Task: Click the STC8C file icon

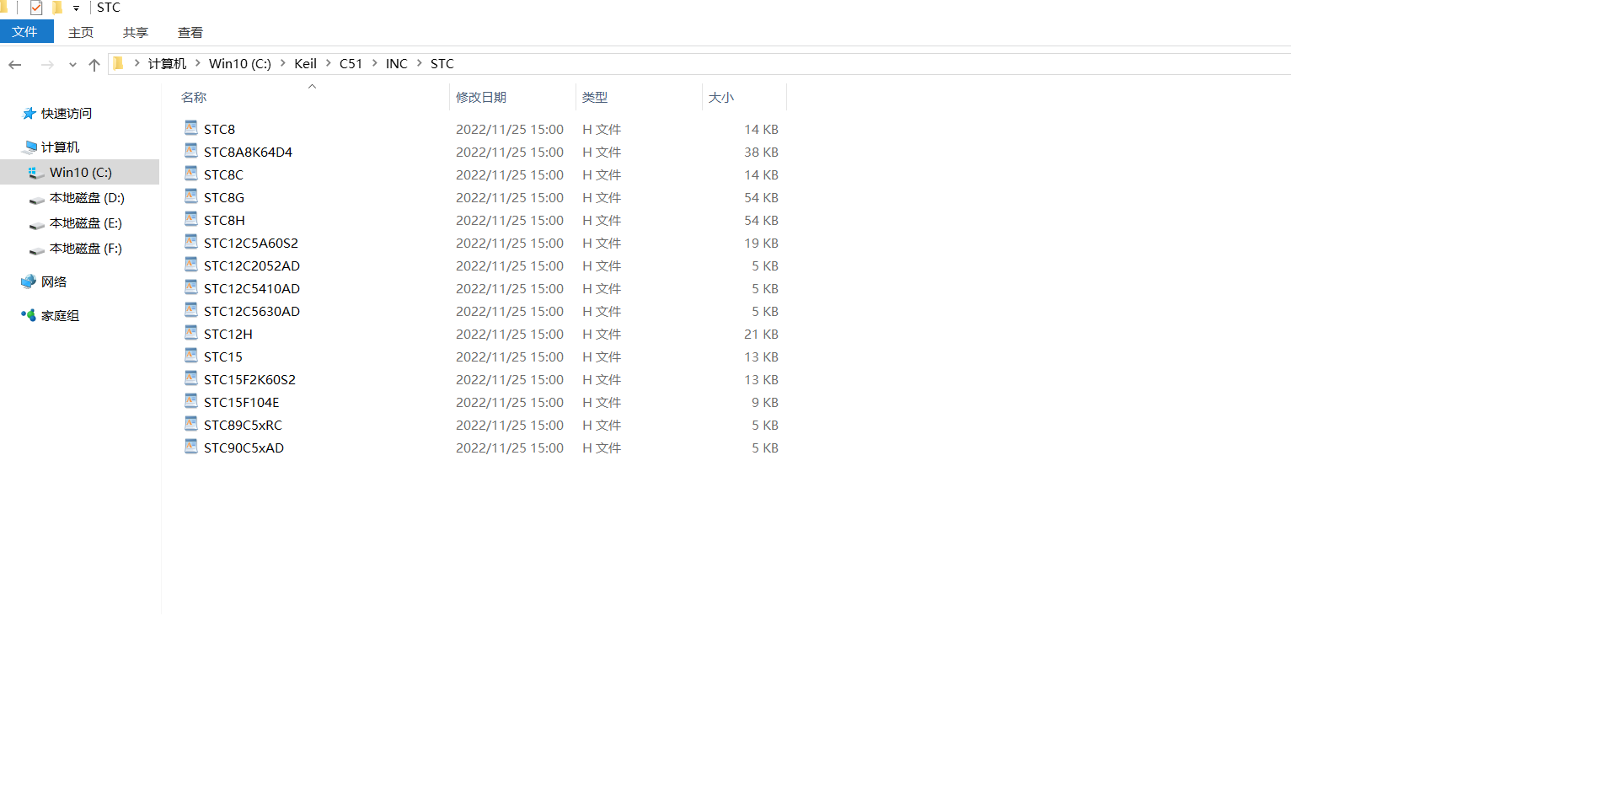Action: point(191,174)
